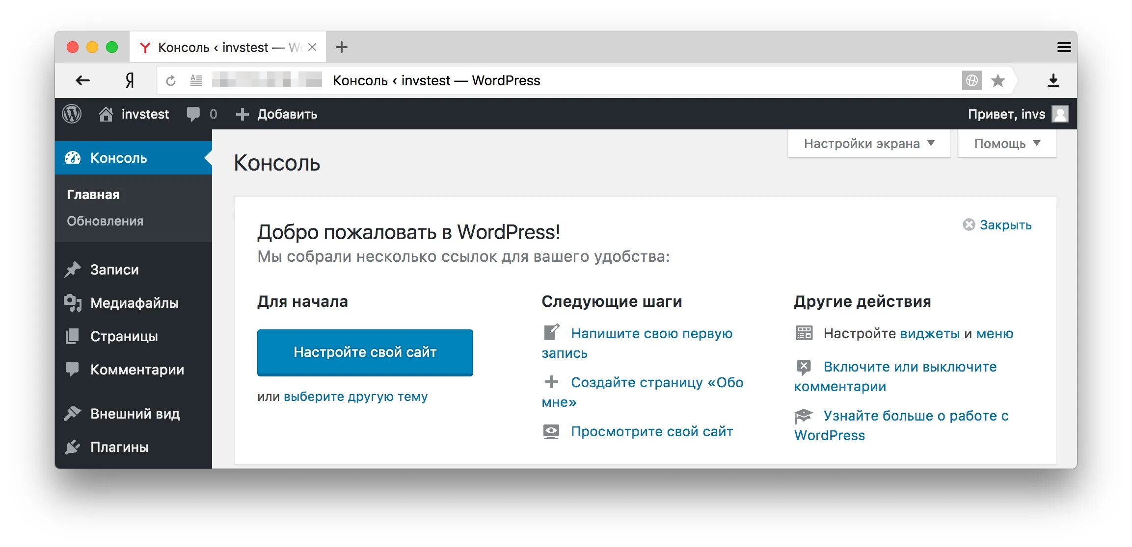Click plus icon beside Создайте страницу

coord(552,381)
